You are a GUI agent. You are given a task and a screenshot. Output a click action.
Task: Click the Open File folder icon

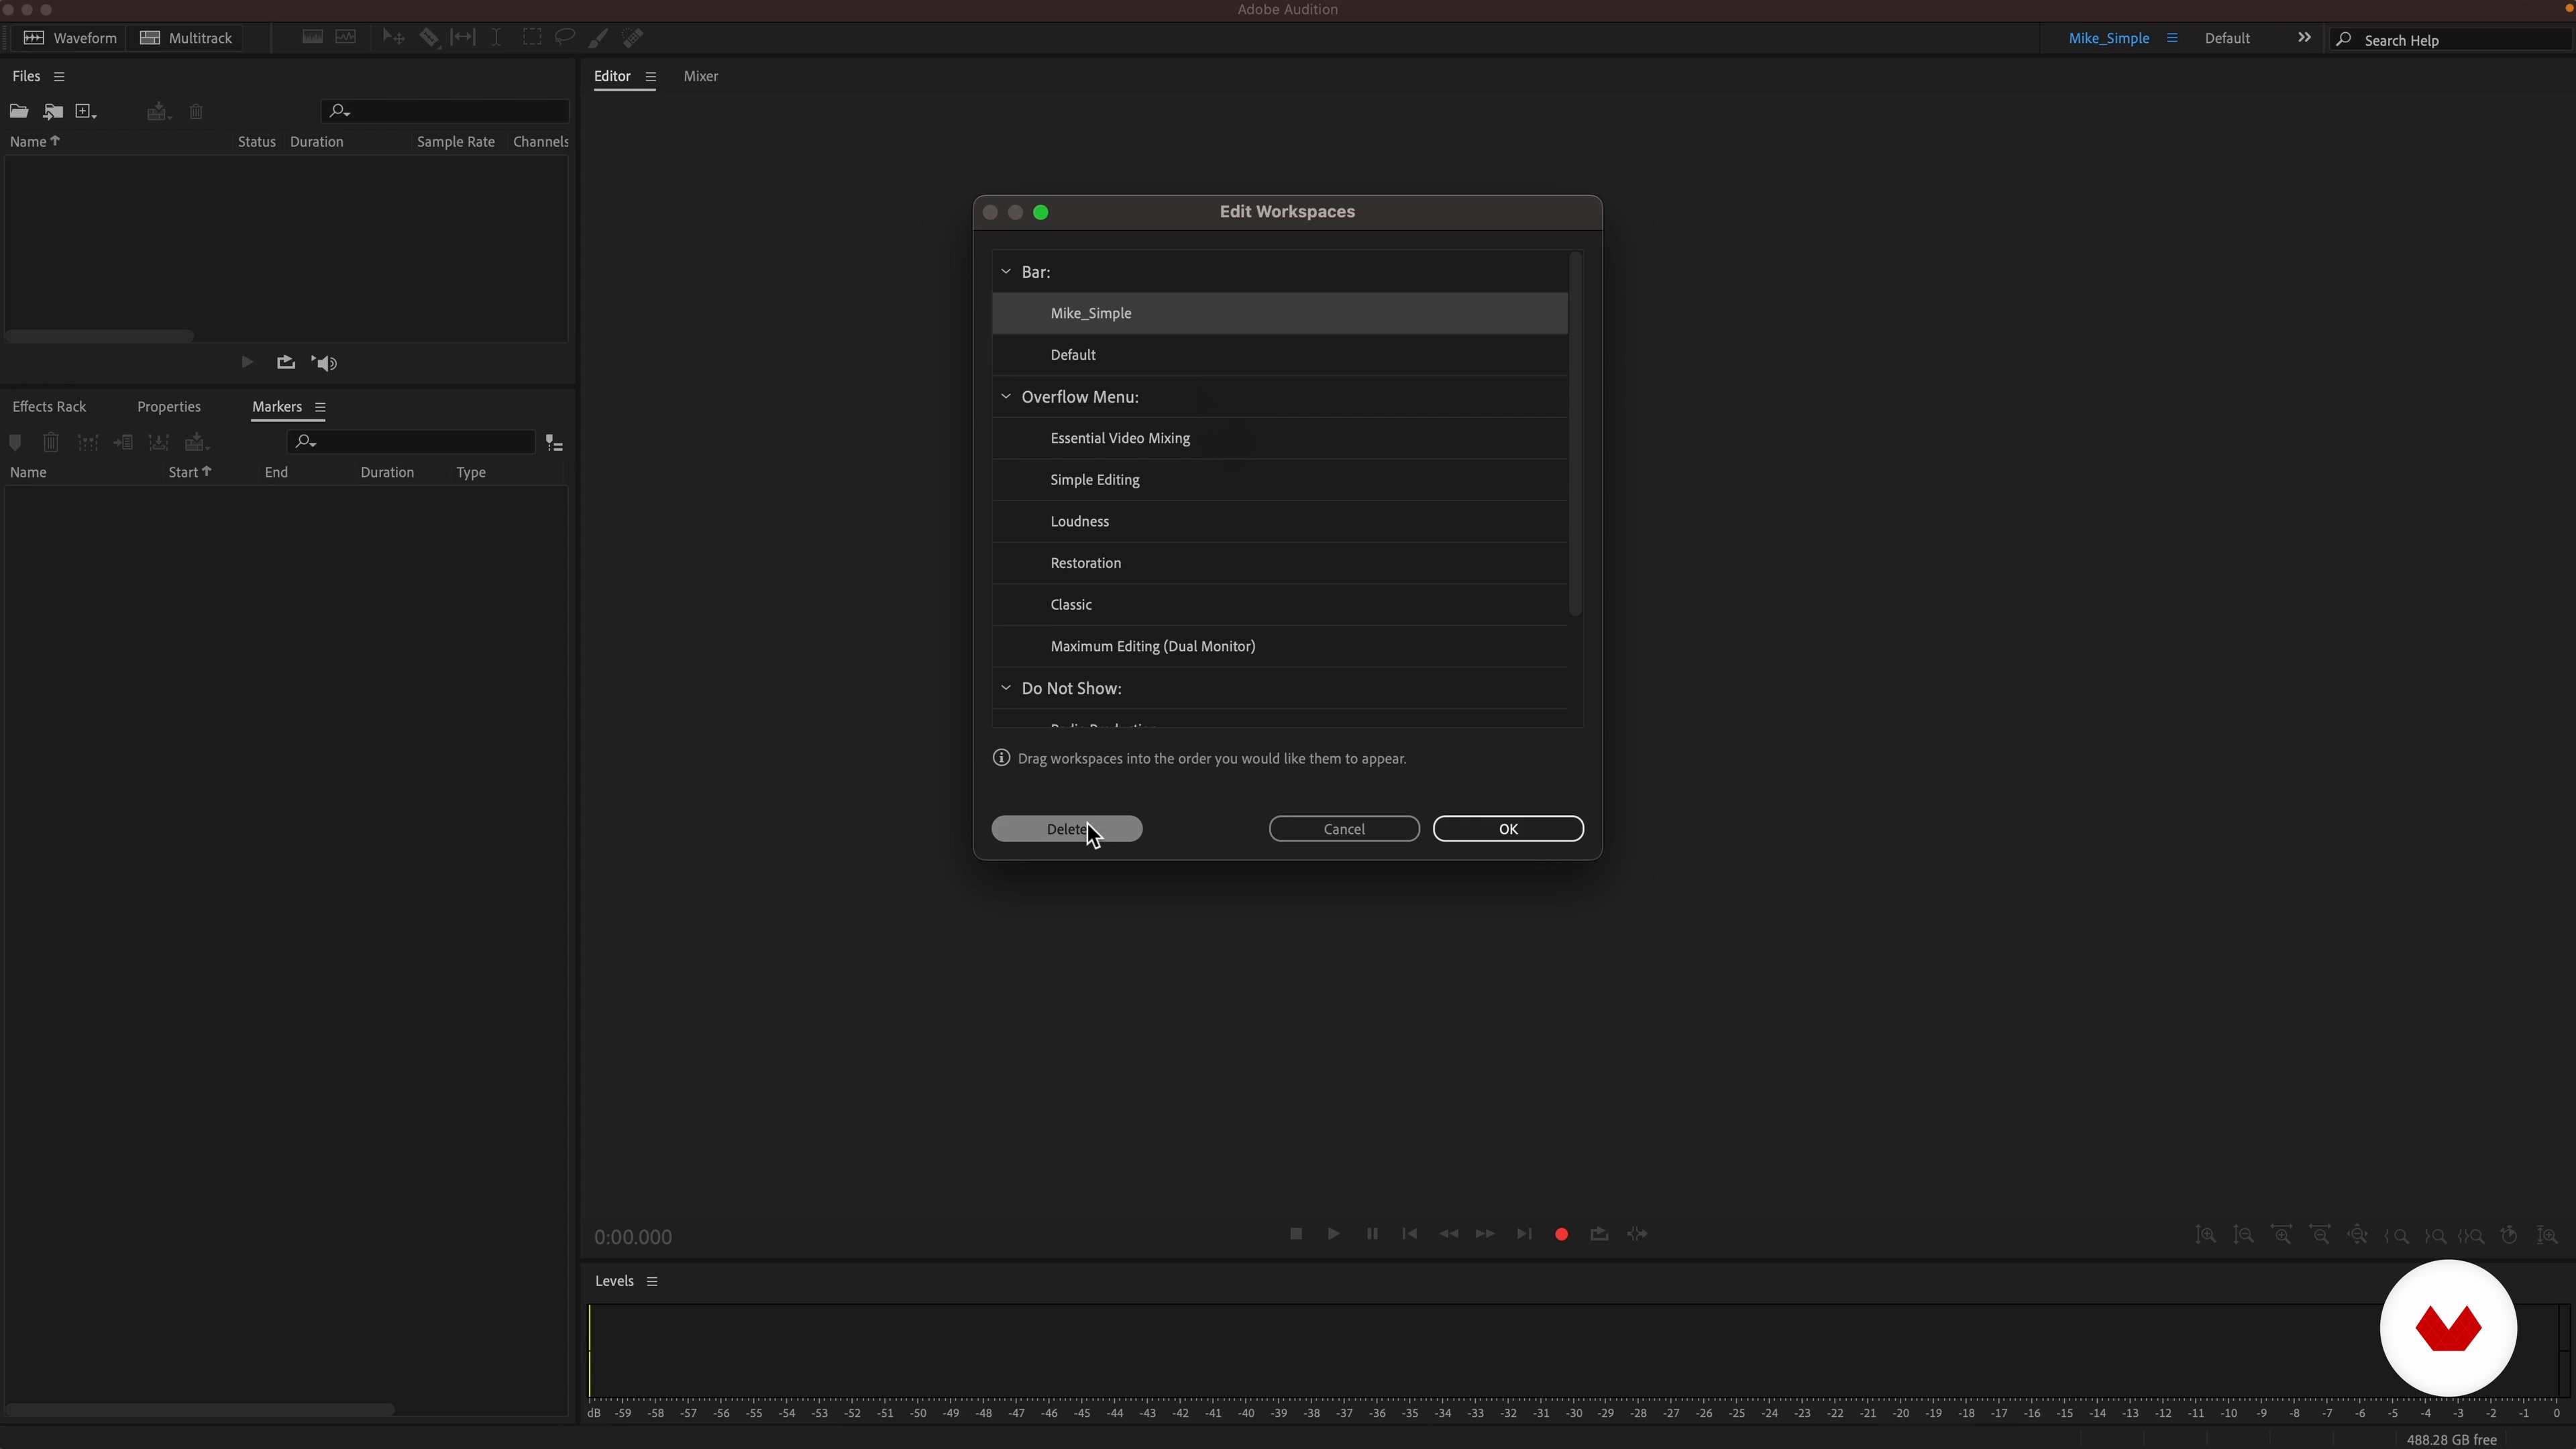pyautogui.click(x=18, y=111)
